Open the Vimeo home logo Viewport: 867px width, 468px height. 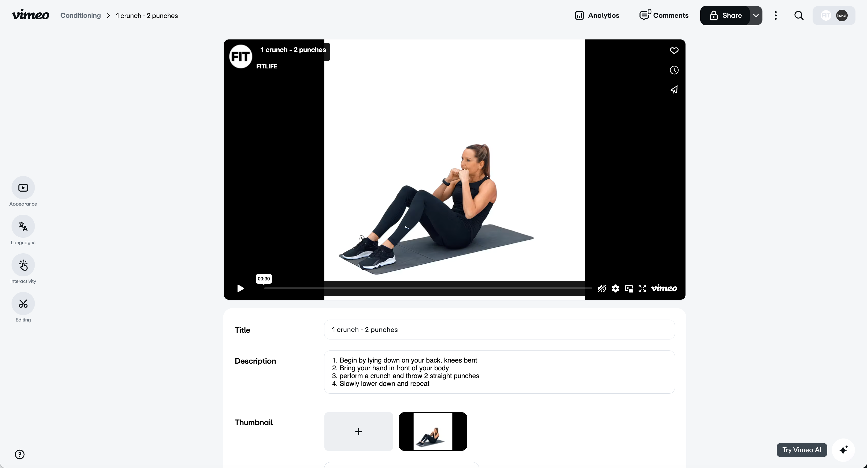tap(30, 15)
